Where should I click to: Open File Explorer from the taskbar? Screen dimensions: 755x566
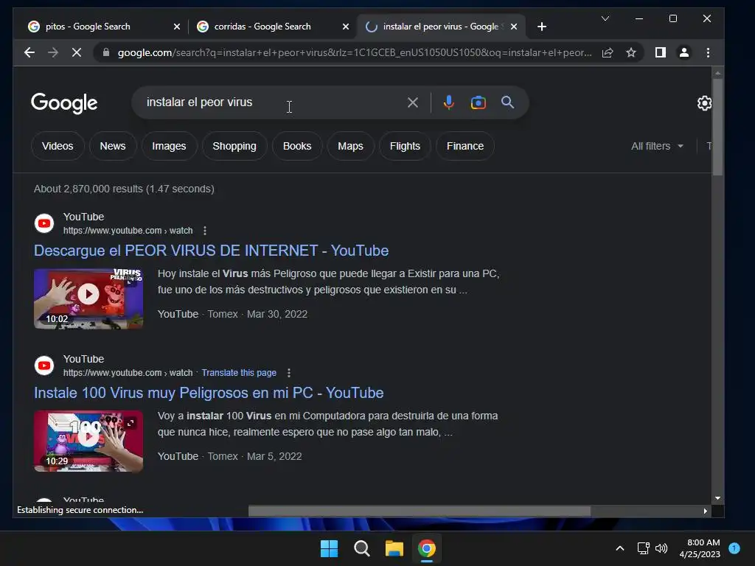click(x=394, y=548)
